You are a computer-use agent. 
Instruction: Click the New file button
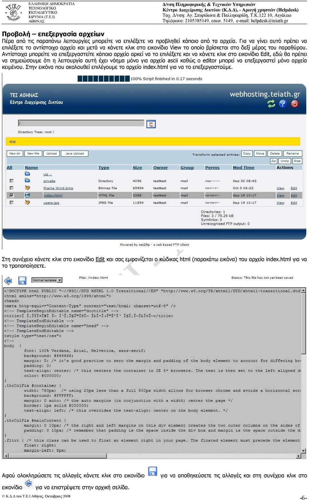[33, 154]
